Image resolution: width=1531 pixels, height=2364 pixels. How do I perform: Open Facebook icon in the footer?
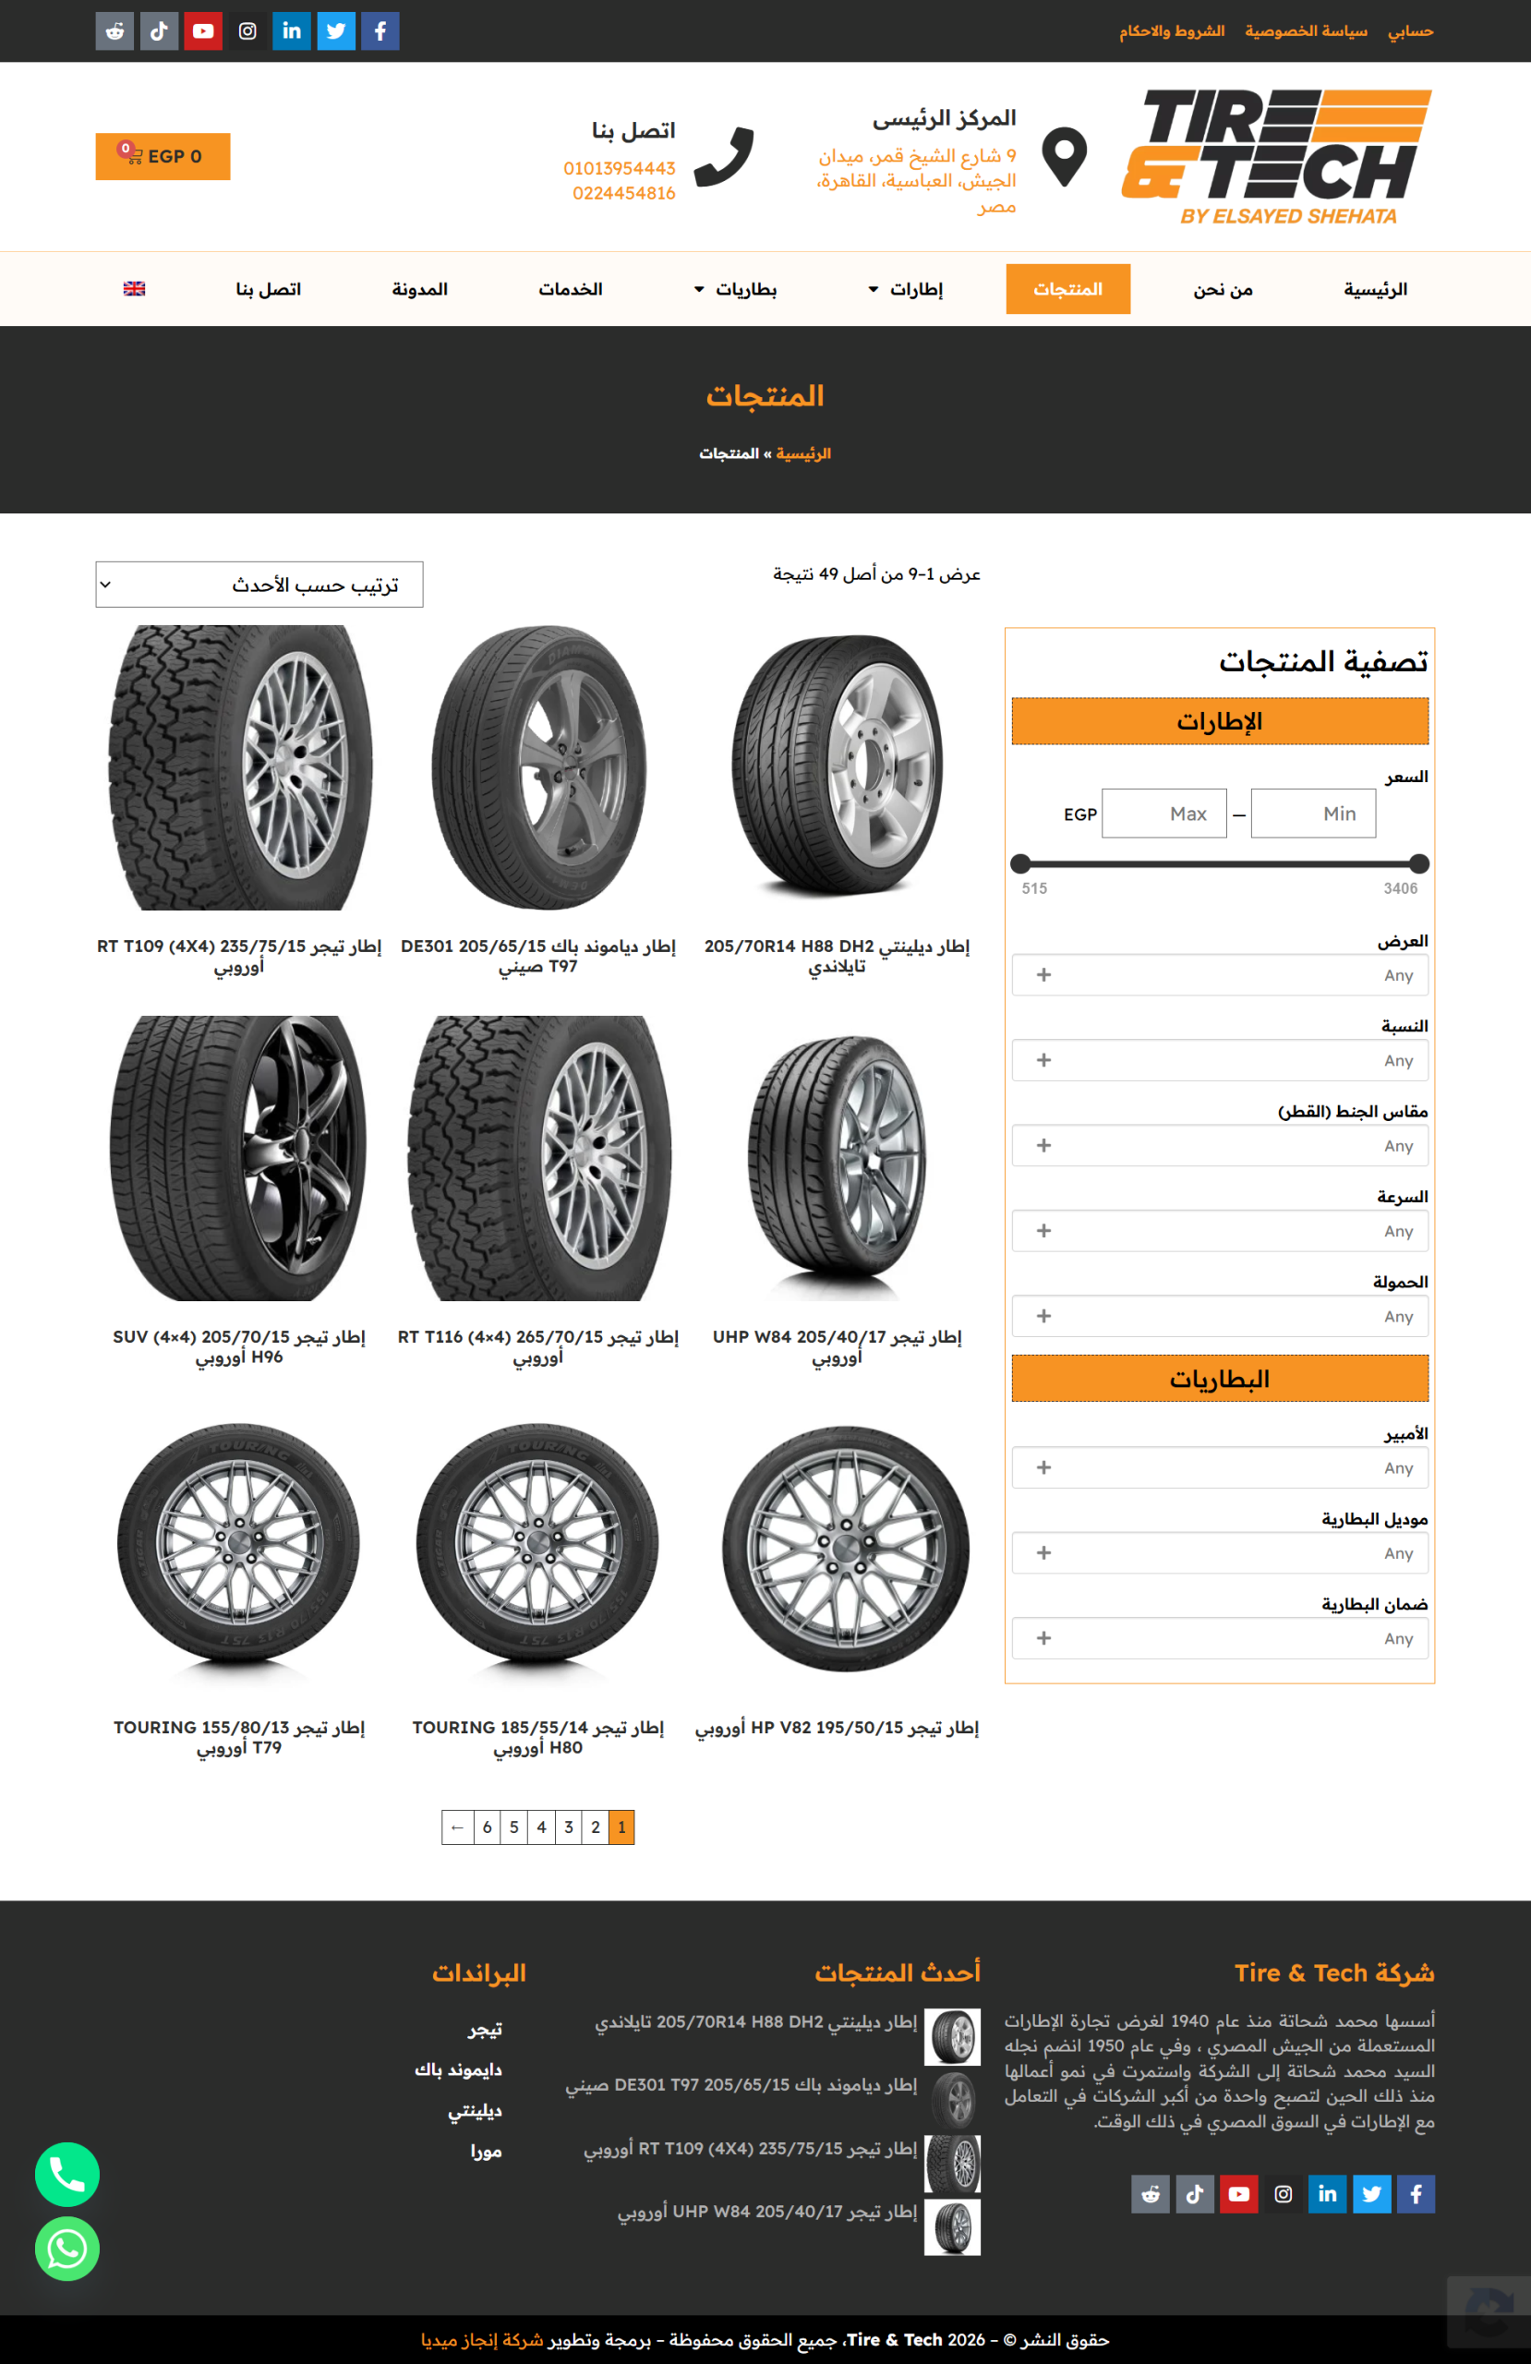coord(1416,2194)
